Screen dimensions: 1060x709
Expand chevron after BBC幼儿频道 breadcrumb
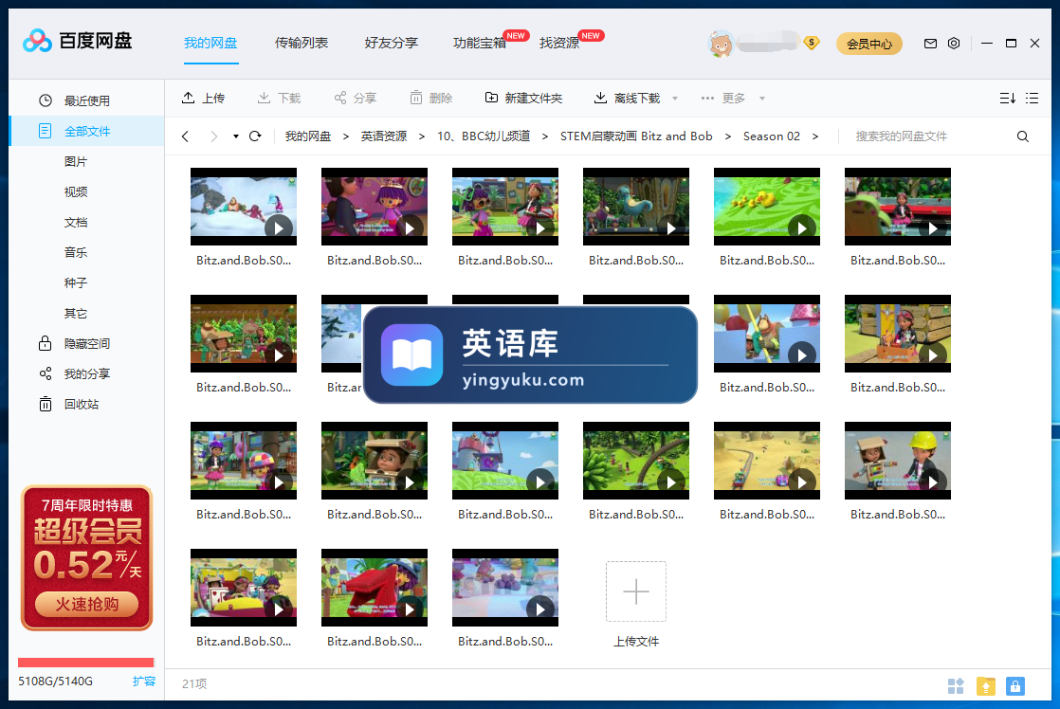(x=545, y=136)
